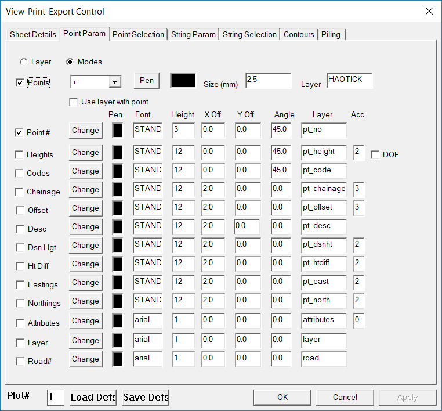
Task: Click the pen color swatch for Point #
Action: tap(118, 131)
